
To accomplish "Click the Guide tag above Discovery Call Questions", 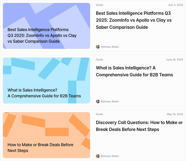I will [x=99, y=114].
